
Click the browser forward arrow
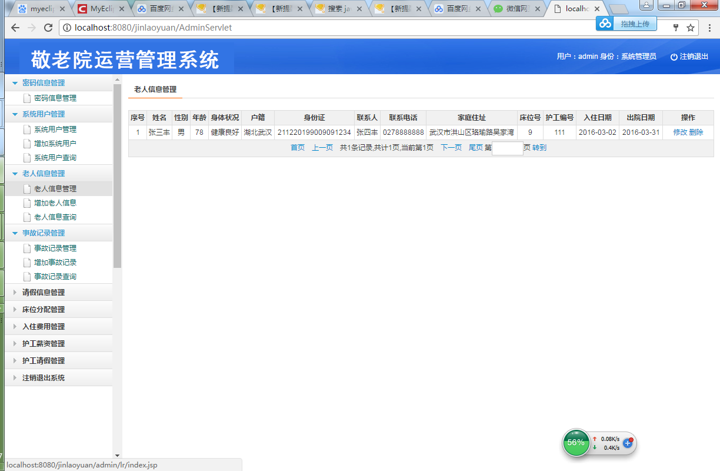point(32,28)
